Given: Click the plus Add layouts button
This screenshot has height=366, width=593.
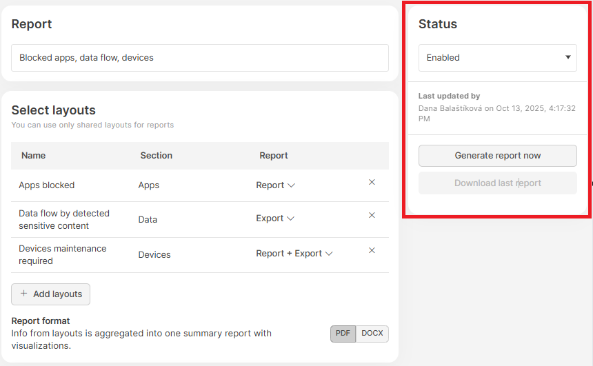Looking at the screenshot, I should [50, 294].
